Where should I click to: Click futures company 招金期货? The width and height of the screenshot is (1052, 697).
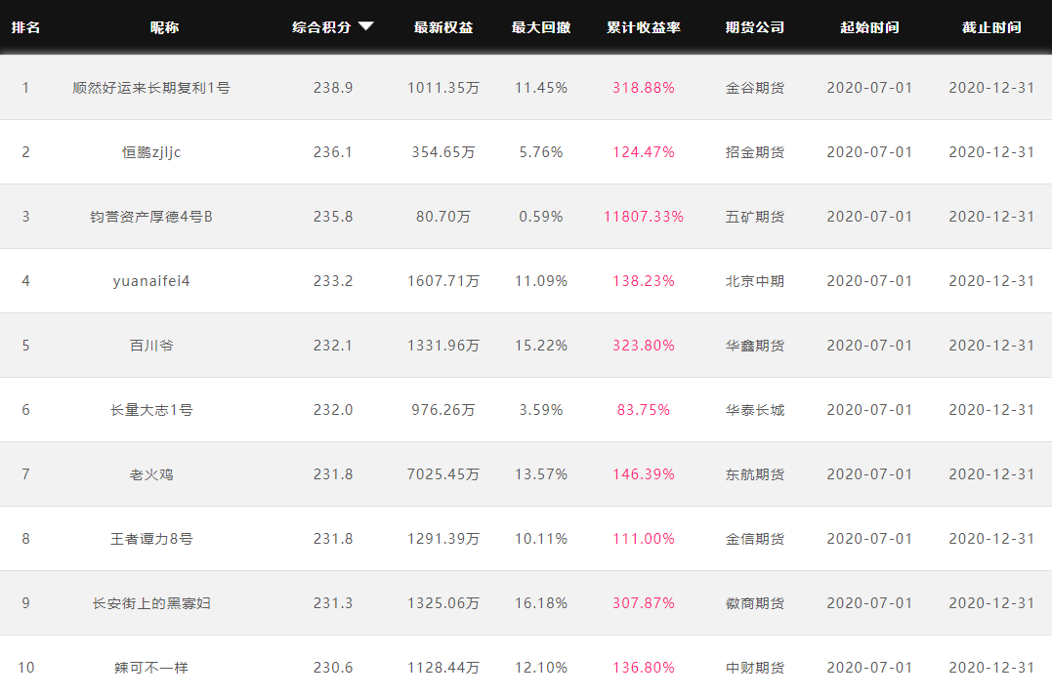pyautogui.click(x=755, y=152)
